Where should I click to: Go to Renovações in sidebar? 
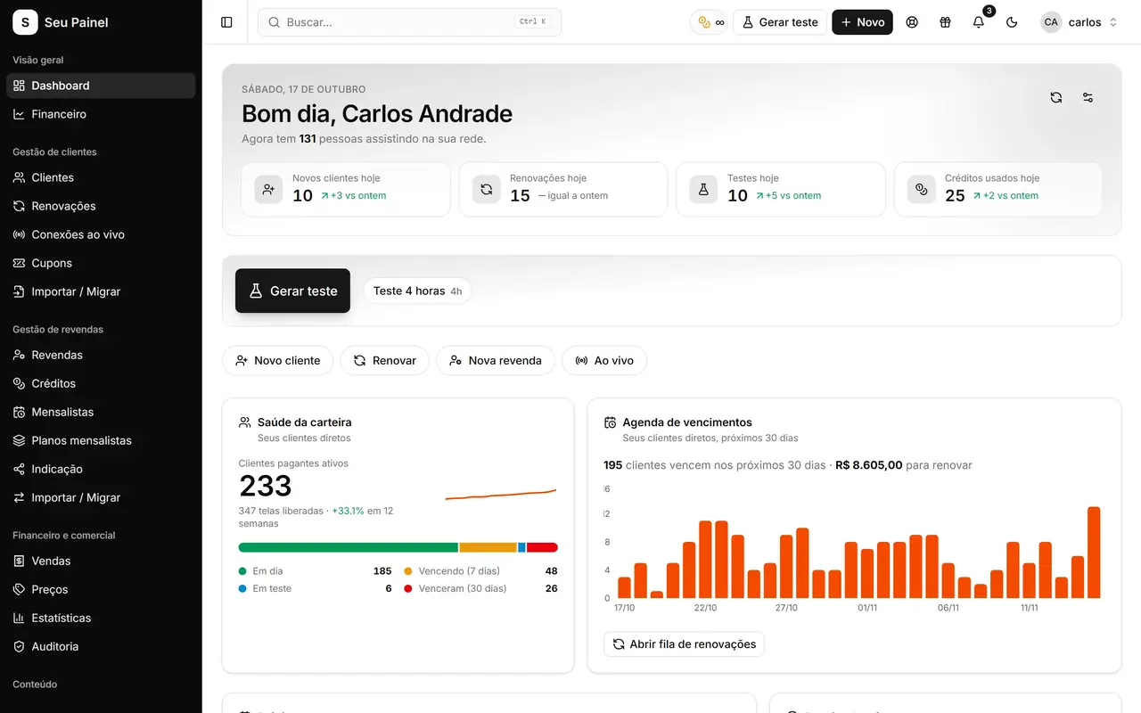(x=101, y=206)
